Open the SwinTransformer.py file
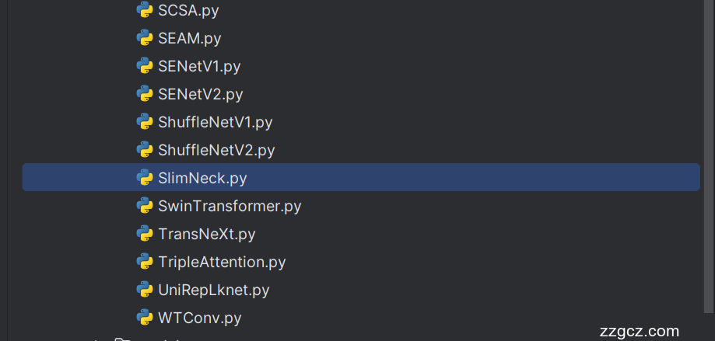This screenshot has height=341, width=715. [230, 206]
